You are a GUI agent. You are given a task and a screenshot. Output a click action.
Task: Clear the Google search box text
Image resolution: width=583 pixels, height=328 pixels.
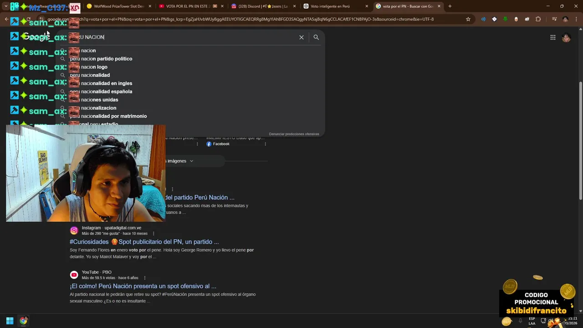tap(301, 37)
